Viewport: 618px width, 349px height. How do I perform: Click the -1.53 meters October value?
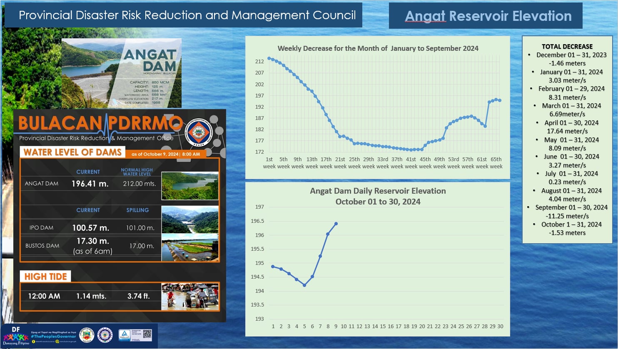coord(567,233)
